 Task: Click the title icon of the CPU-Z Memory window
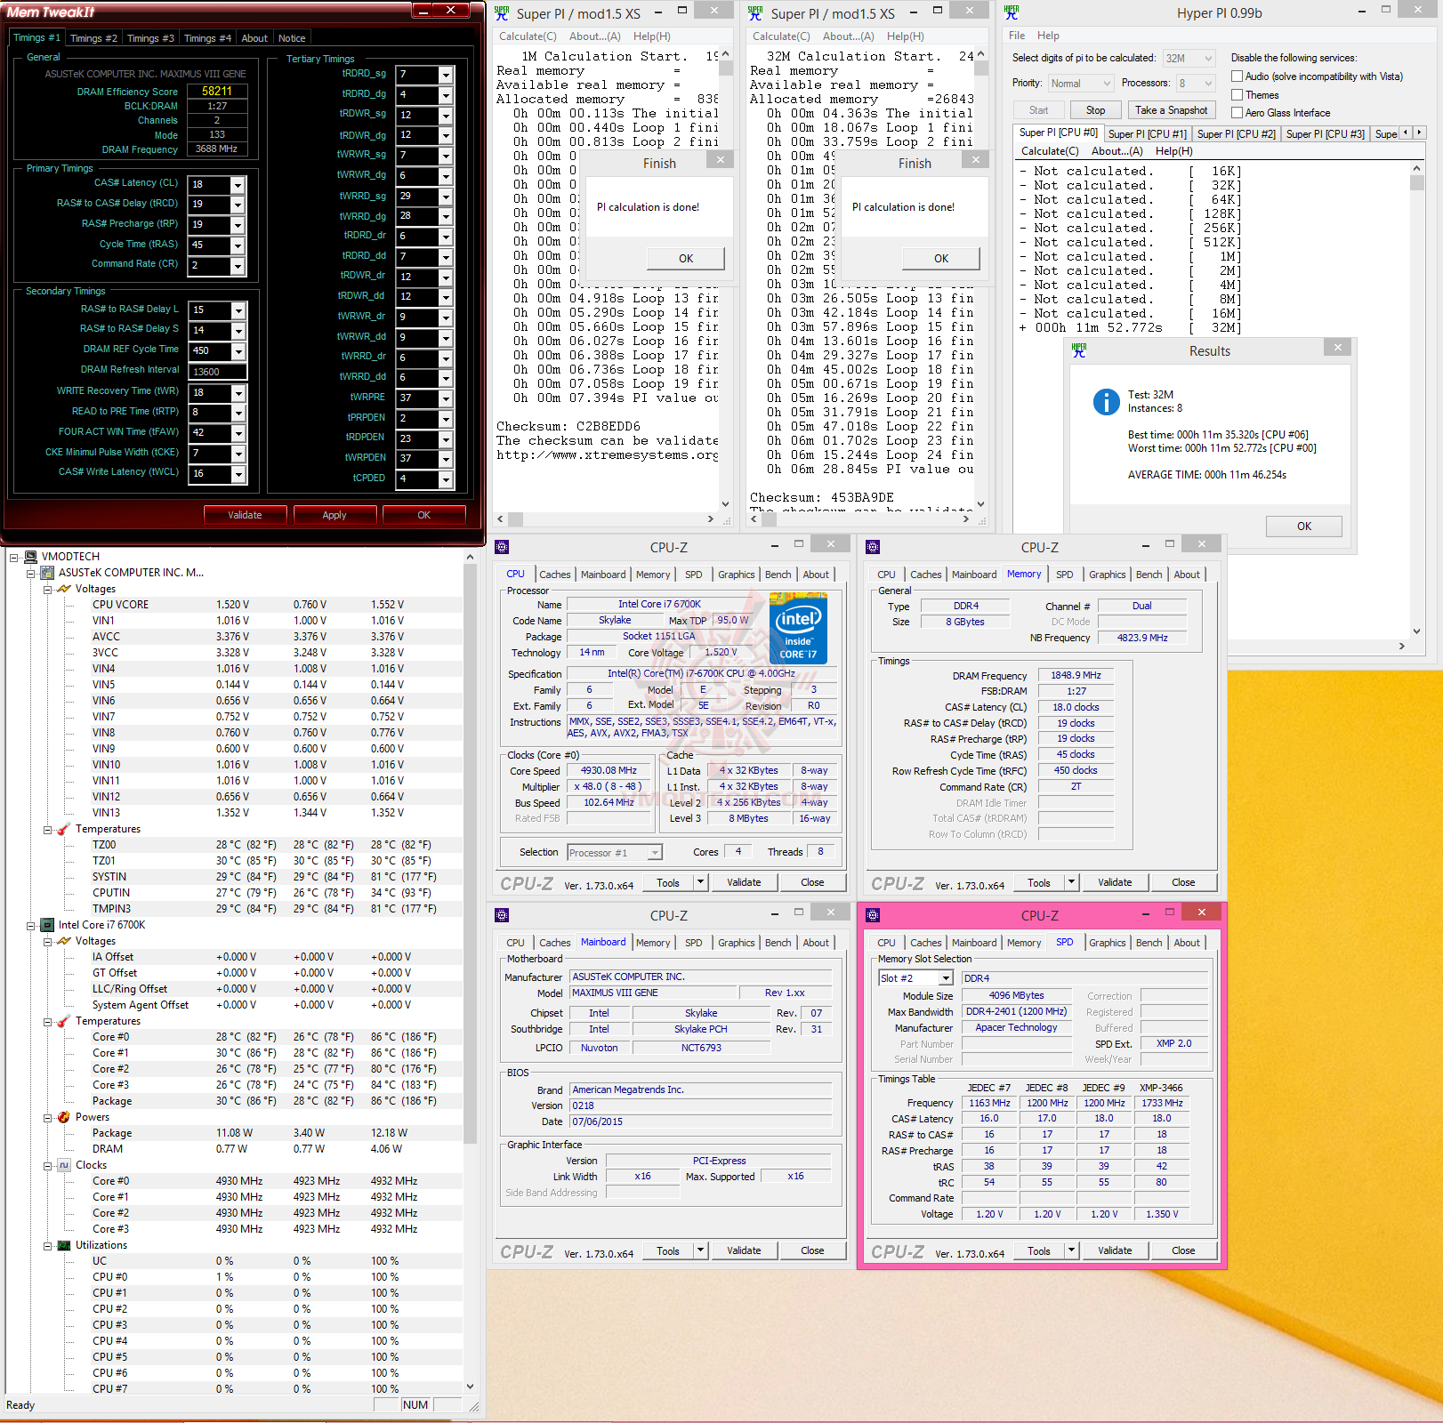pyautogui.click(x=873, y=547)
